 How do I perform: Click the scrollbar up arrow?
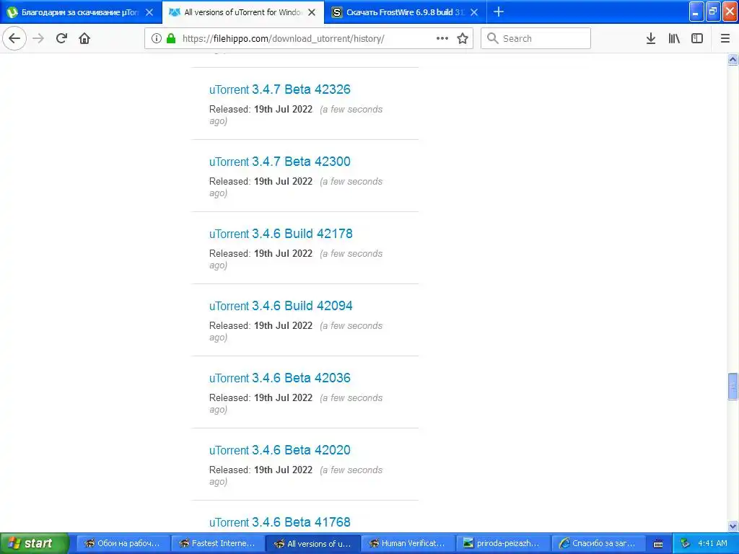click(x=733, y=59)
